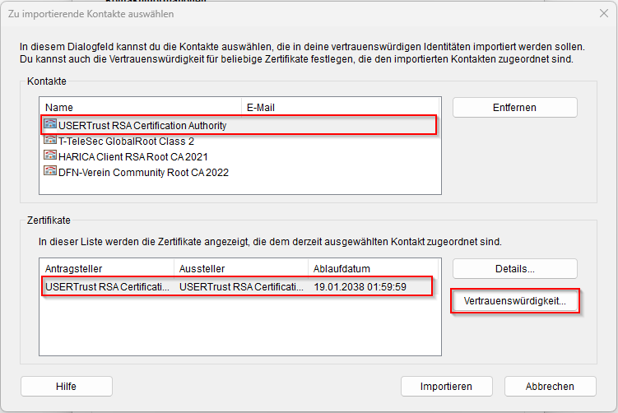Click the Entfernen button
The image size is (618, 413).
[515, 108]
